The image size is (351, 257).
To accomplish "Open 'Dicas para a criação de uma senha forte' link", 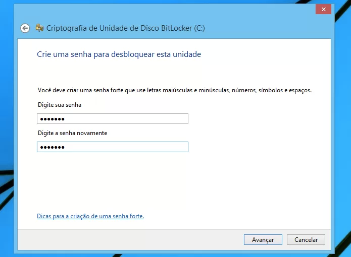I will 90,216.
